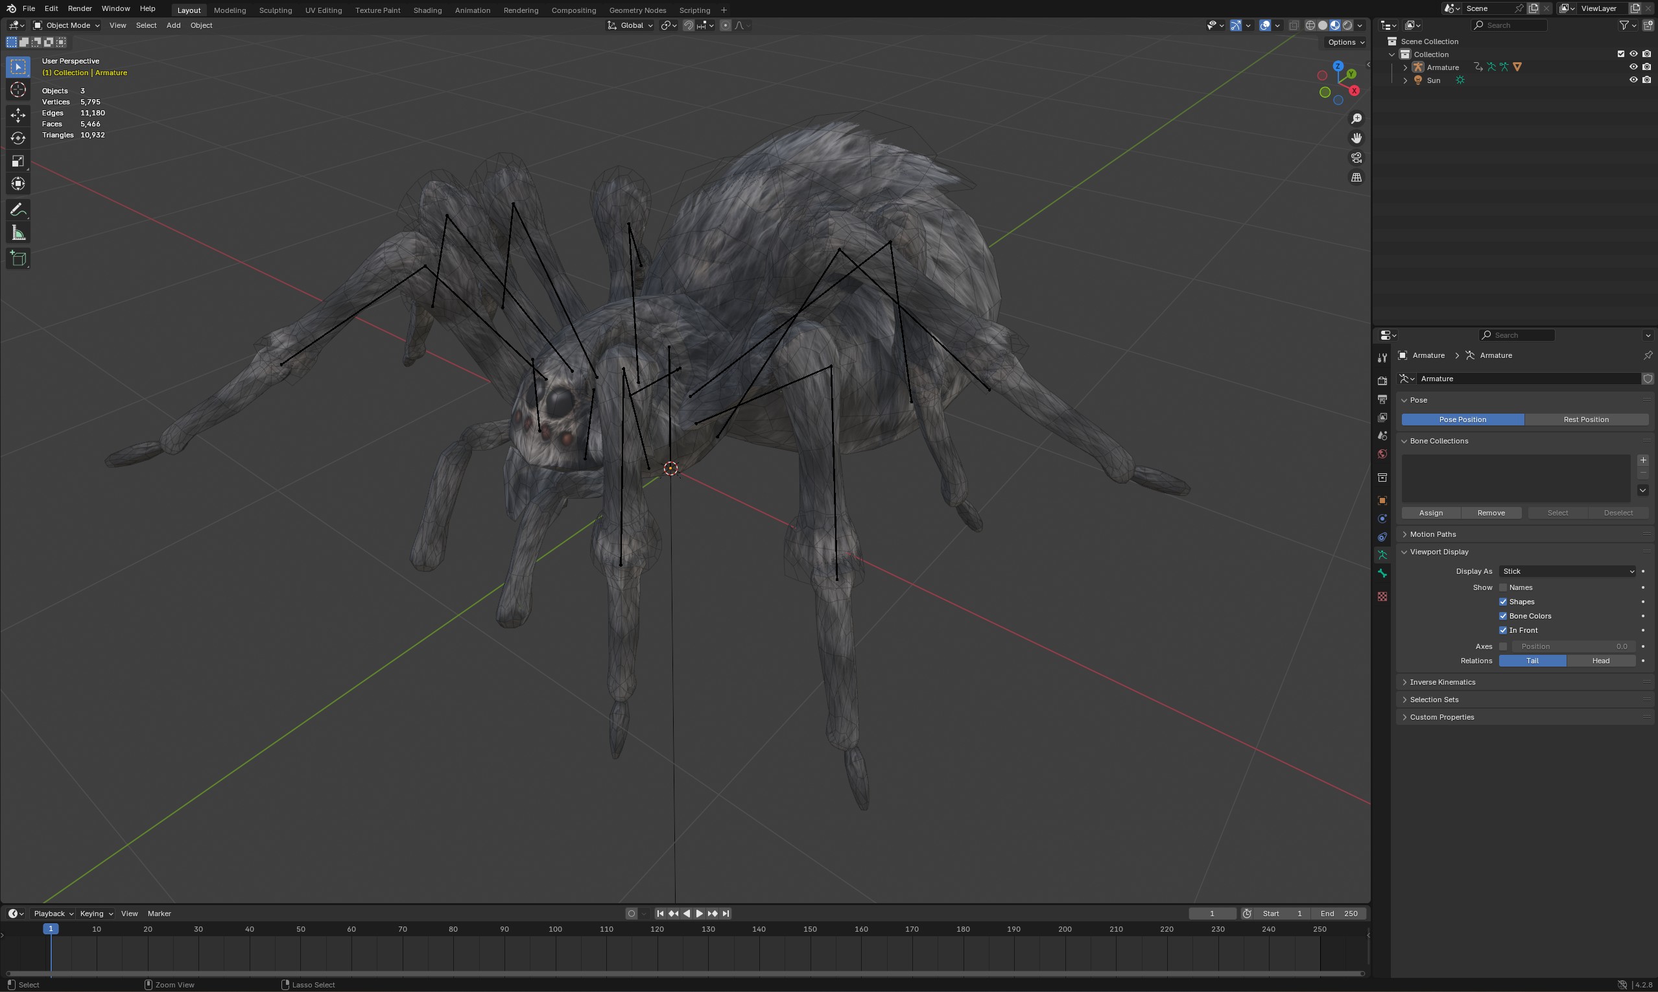The width and height of the screenshot is (1658, 992).
Task: Select the Measure tool
Action: point(18,232)
